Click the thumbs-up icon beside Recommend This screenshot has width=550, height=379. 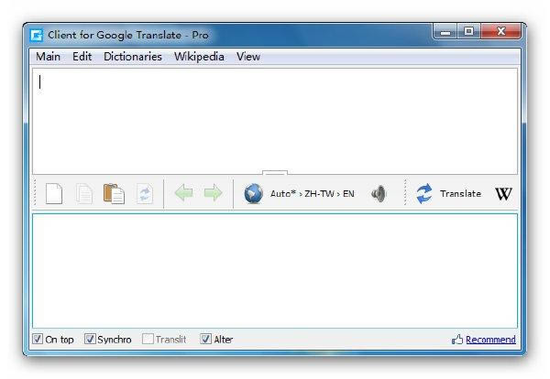coord(457,339)
